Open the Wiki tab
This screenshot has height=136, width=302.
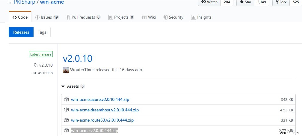point(149,17)
